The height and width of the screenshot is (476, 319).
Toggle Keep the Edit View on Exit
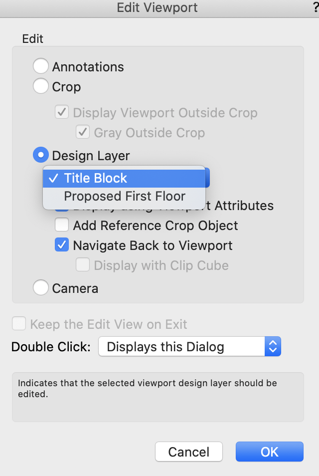tap(18, 323)
